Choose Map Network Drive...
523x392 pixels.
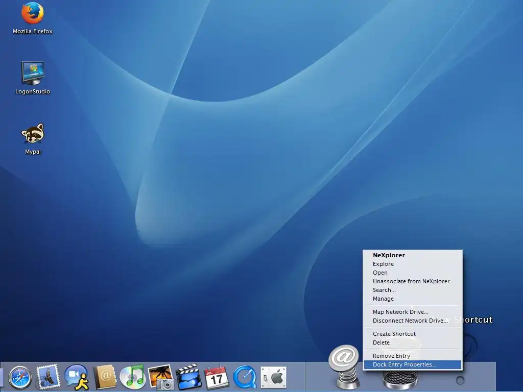(413, 312)
